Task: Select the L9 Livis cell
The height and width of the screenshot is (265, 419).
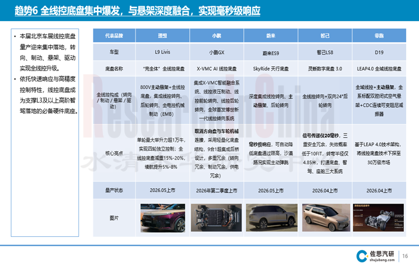Action: click(x=163, y=52)
